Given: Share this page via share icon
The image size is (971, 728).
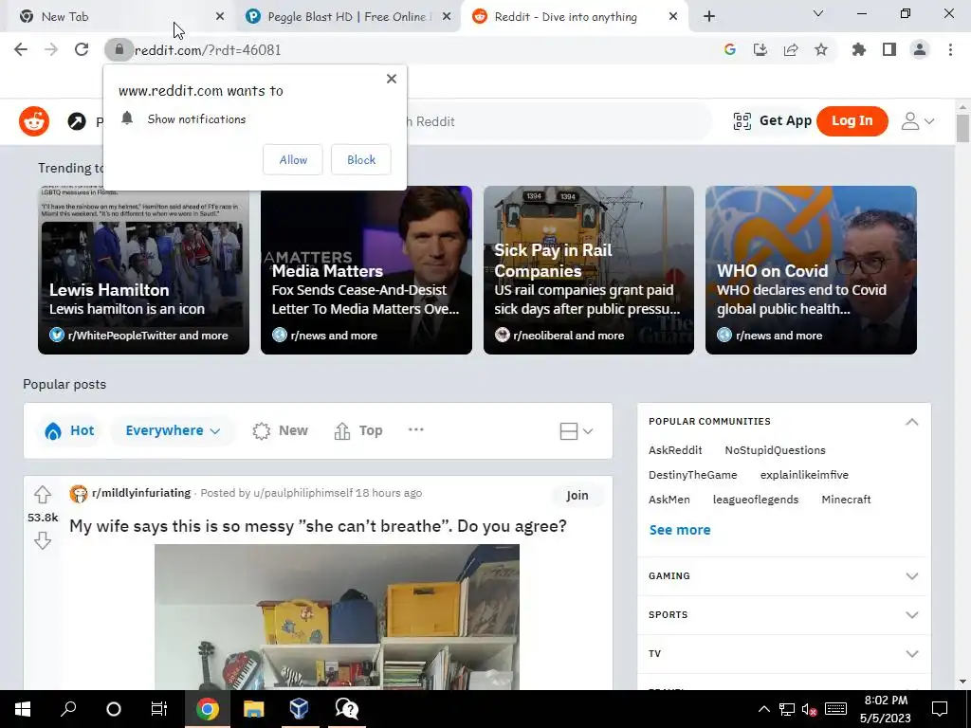Looking at the screenshot, I should pyautogui.click(x=791, y=49).
